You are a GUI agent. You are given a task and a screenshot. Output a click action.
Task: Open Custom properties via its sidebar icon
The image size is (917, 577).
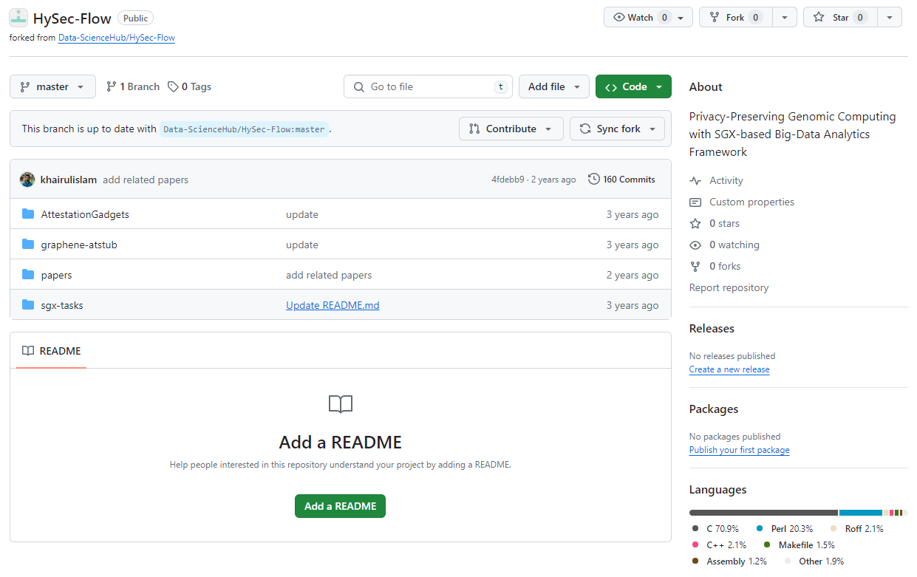pos(695,202)
